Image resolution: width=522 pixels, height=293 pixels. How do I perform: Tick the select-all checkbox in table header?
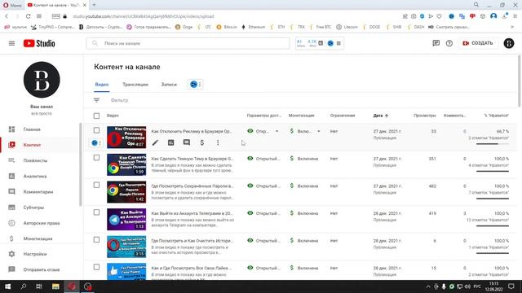tap(96, 116)
